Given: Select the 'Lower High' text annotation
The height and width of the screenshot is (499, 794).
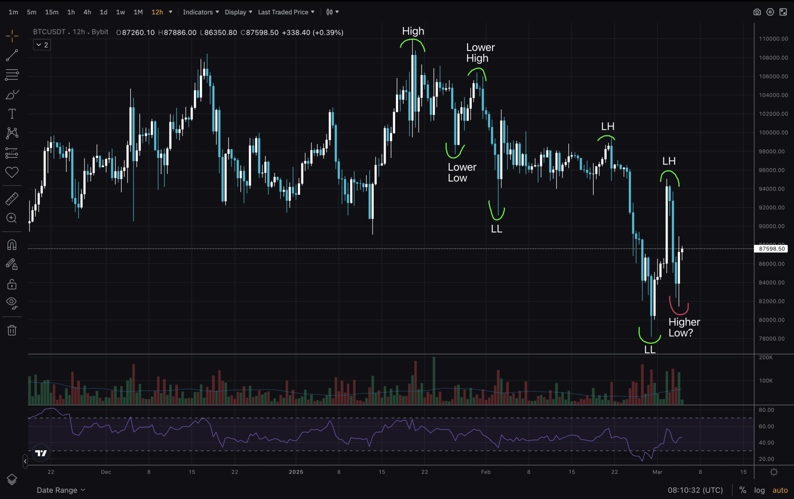Looking at the screenshot, I should pos(480,53).
